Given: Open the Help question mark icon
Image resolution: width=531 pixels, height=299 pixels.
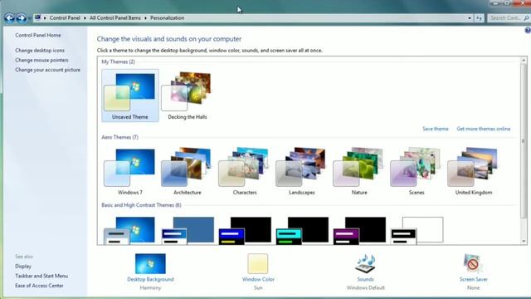Looking at the screenshot, I should pyautogui.click(x=528, y=31).
